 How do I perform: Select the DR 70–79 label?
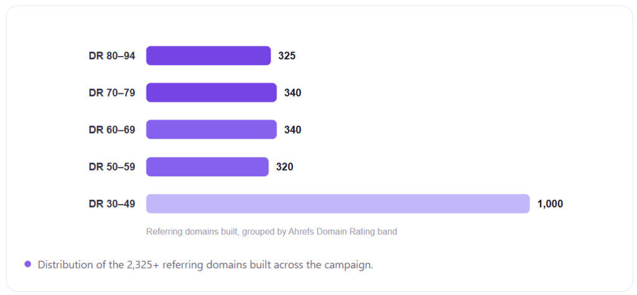112,93
